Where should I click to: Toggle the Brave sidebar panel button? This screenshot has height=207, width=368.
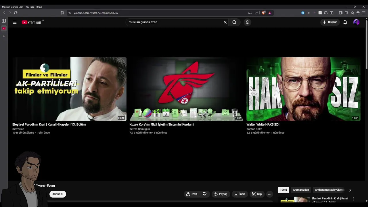point(341,13)
